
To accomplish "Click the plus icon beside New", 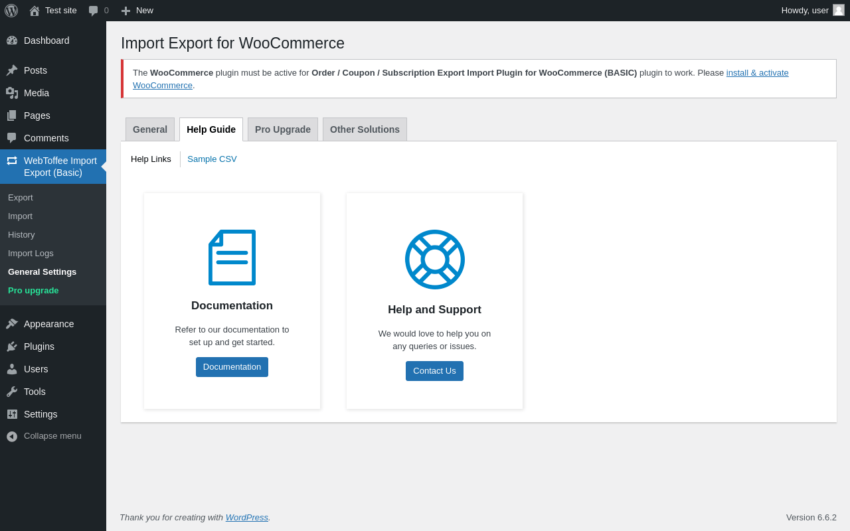I will pos(126,11).
